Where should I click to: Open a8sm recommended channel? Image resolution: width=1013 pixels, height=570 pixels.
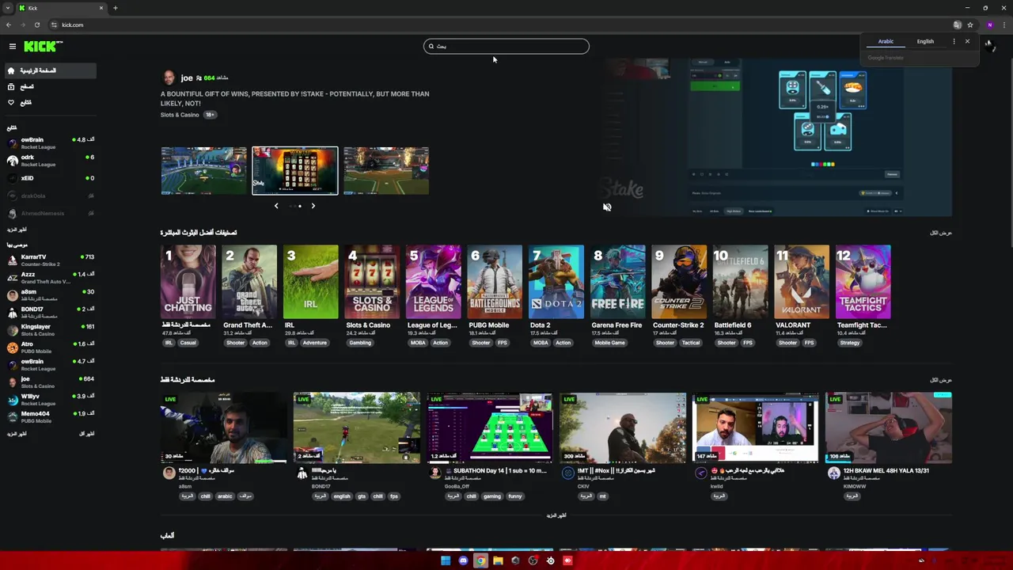[49, 295]
